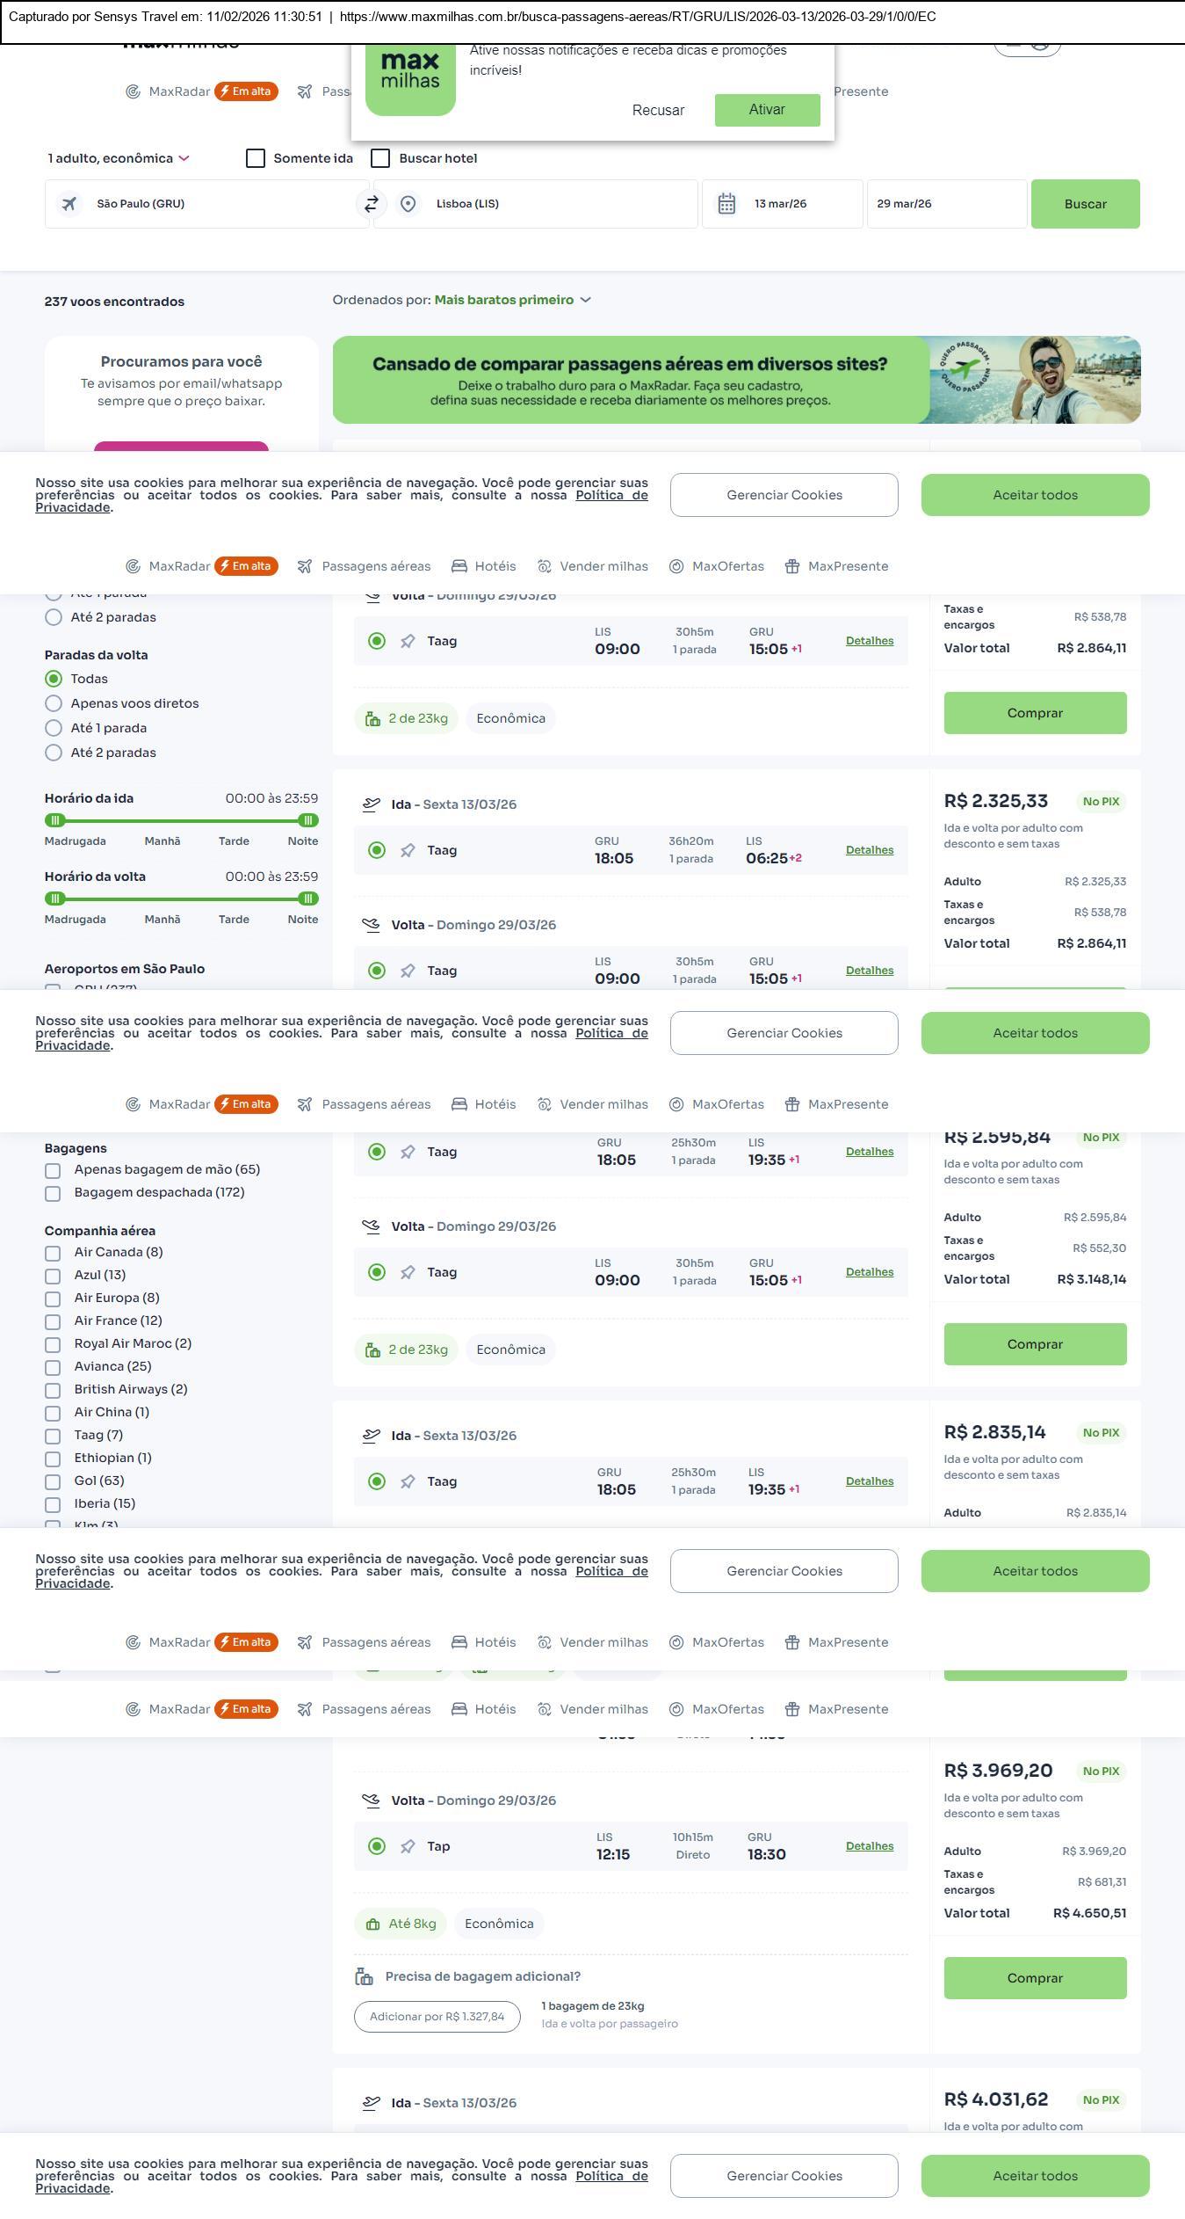
Task: Enable the Buscar hotel checkbox
Action: click(x=380, y=158)
